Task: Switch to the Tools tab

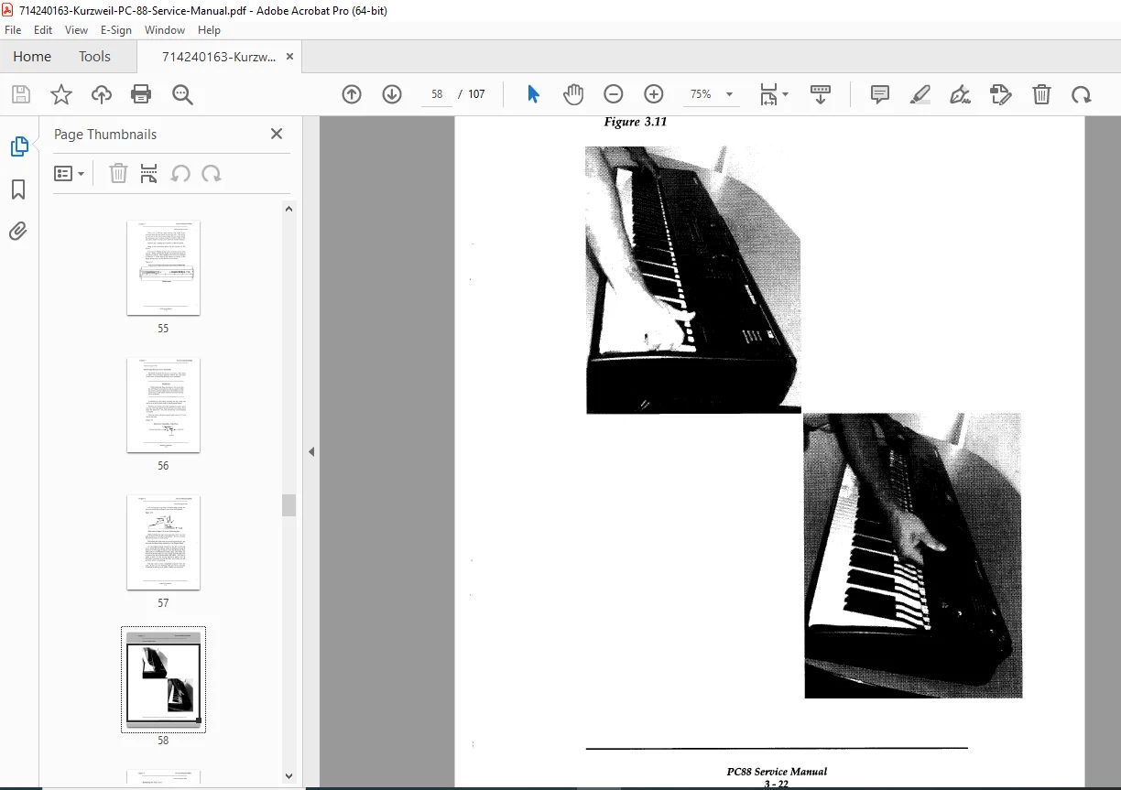Action: (x=94, y=57)
